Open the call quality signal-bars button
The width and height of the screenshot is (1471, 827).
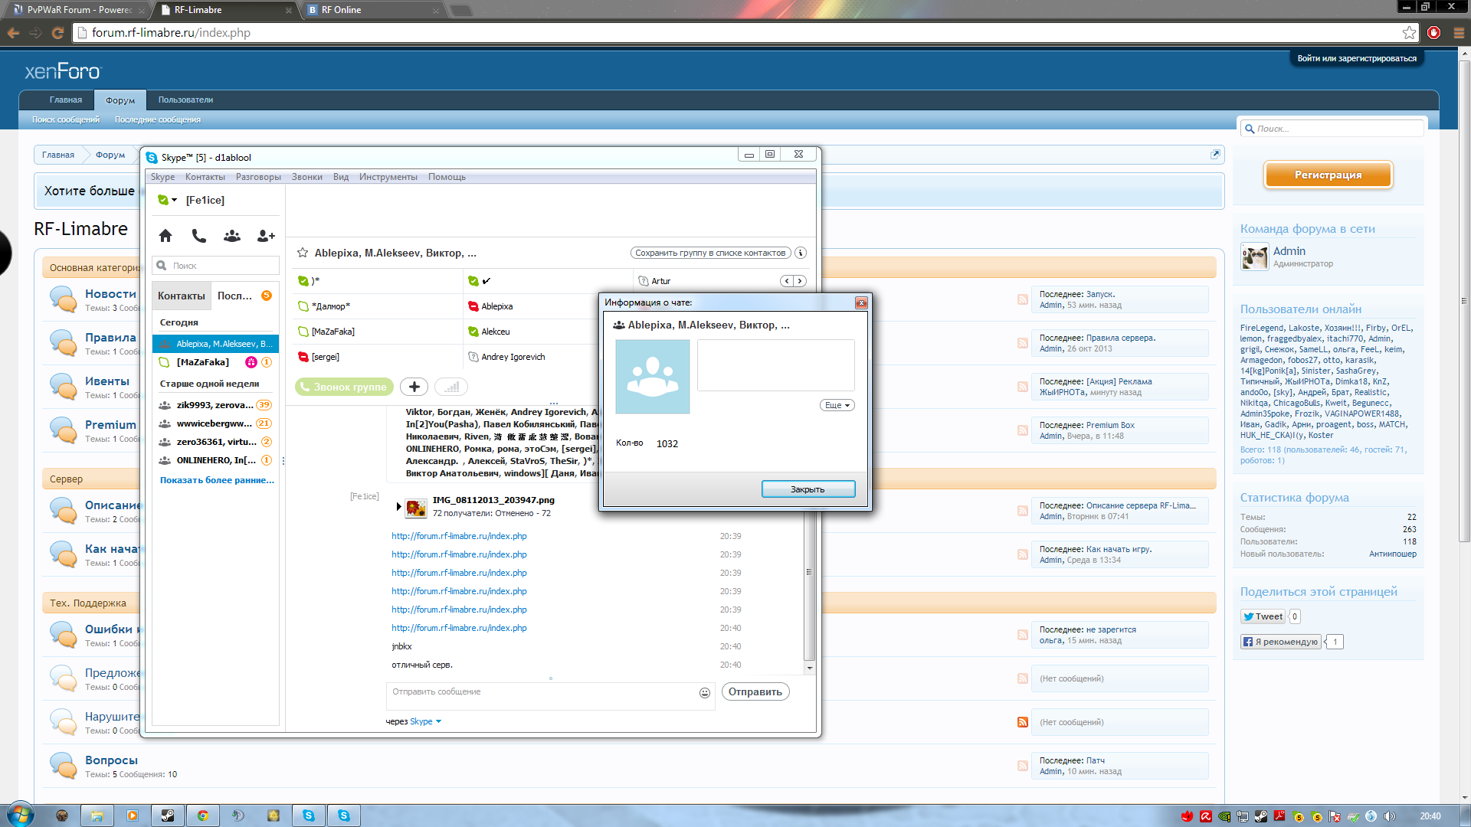pos(451,387)
